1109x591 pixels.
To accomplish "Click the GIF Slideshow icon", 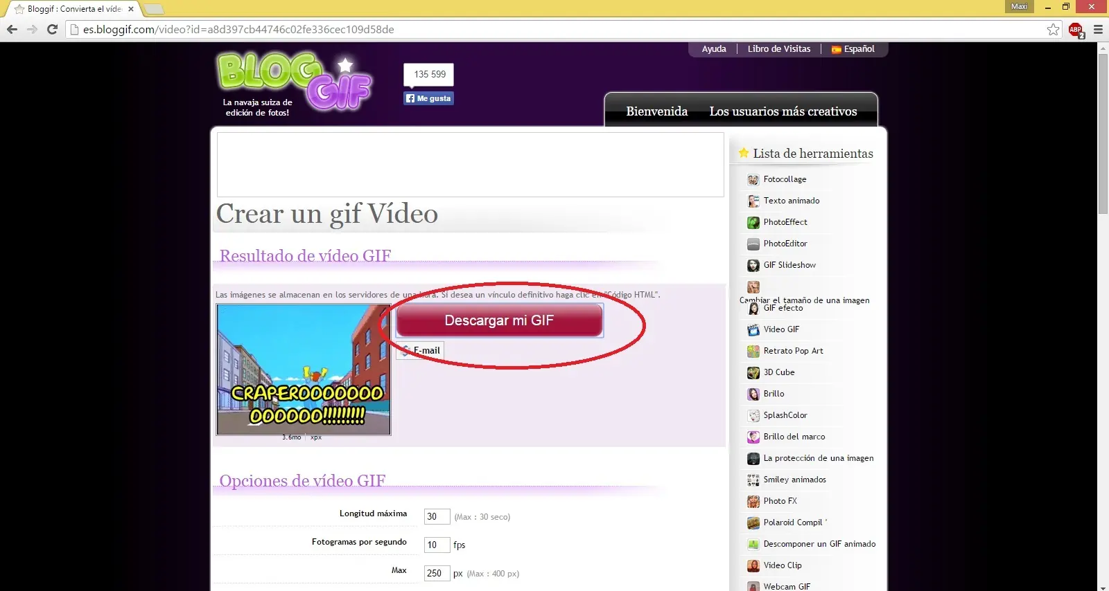I will click(x=753, y=266).
